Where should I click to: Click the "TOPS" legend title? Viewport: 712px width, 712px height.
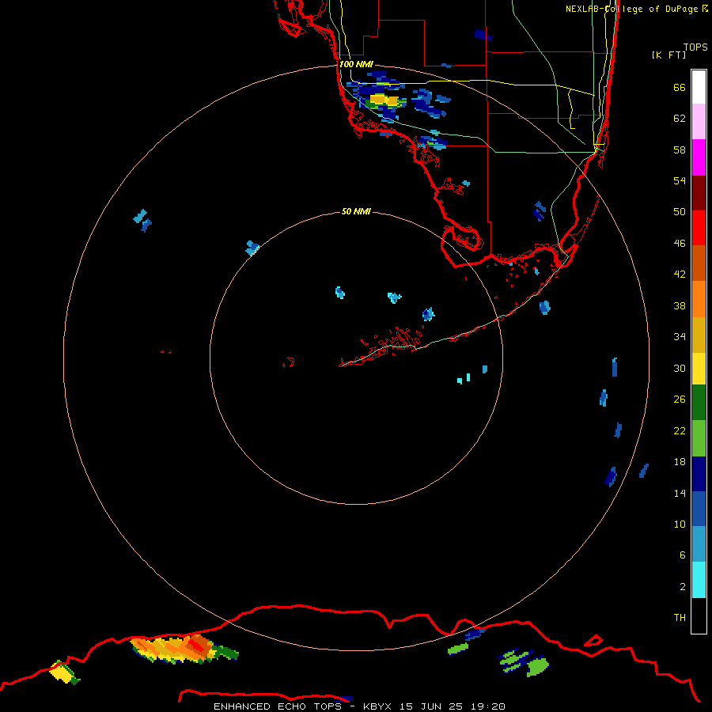(695, 47)
